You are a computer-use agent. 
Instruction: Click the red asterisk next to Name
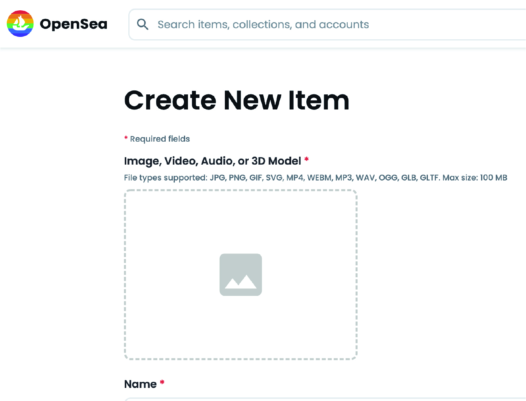pos(162,382)
